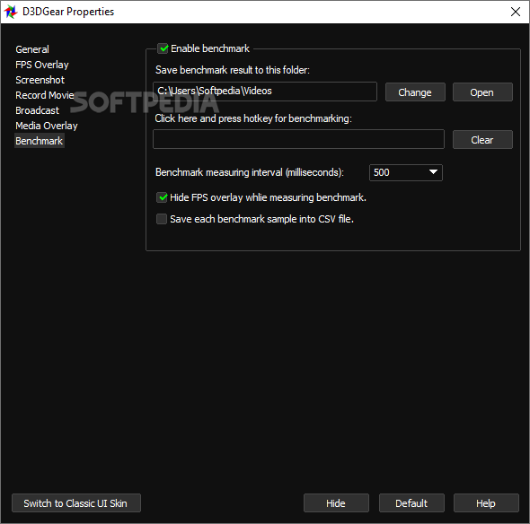Click the D3DGear app icon in title bar
This screenshot has width=530, height=524.
coord(11,12)
